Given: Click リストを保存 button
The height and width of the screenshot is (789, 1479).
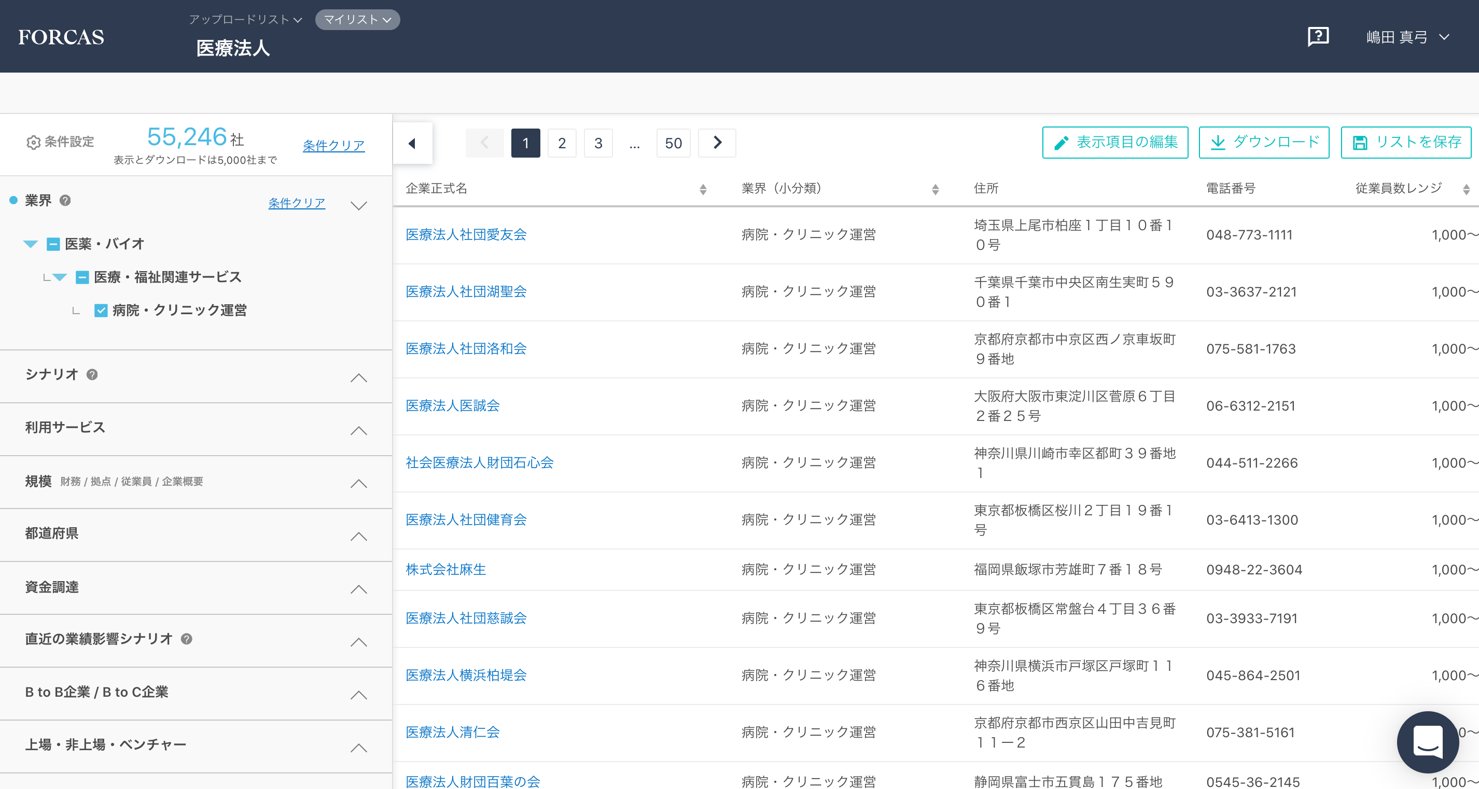Looking at the screenshot, I should tap(1406, 143).
